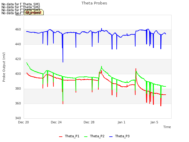Click the Dec 20 x-axis tick label
189x142 pixels.
(24, 122)
